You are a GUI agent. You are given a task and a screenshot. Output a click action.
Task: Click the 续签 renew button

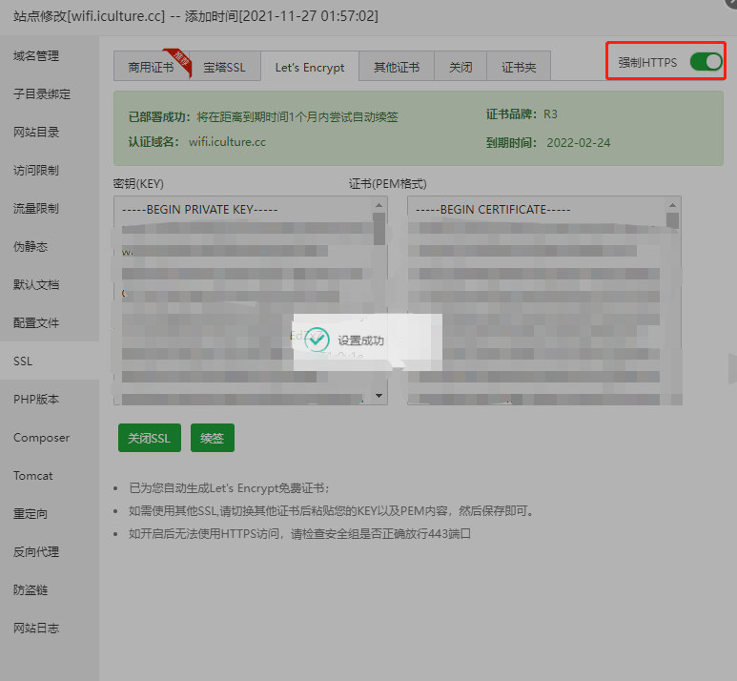pos(213,438)
